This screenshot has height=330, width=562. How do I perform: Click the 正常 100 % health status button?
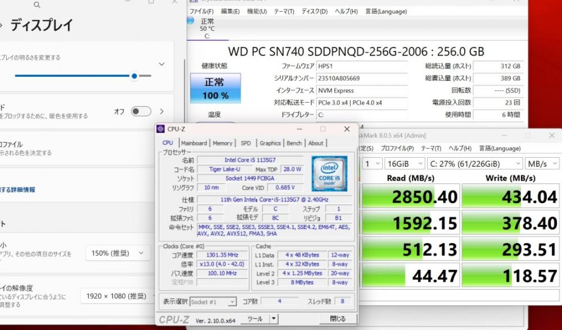pyautogui.click(x=215, y=88)
